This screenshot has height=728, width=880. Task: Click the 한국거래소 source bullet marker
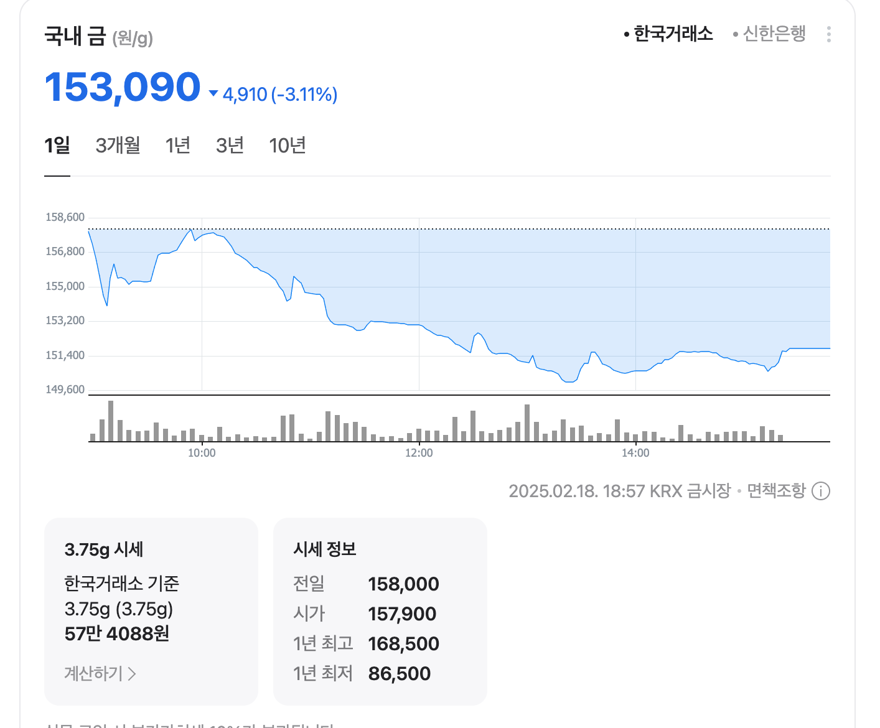[625, 34]
